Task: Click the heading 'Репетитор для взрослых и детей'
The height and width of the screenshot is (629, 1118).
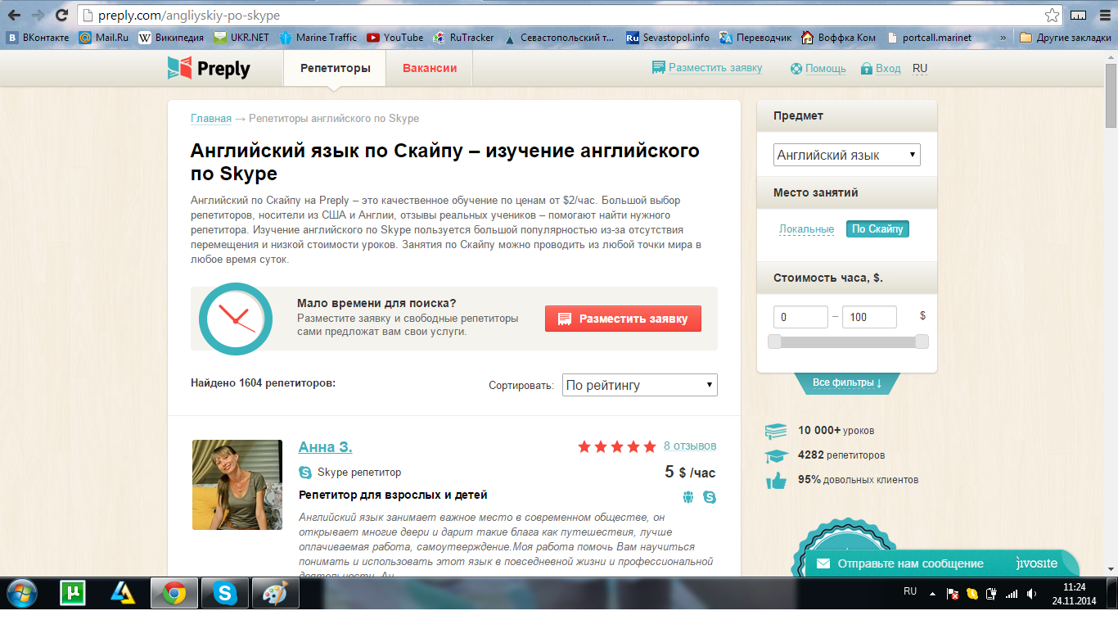Action: click(x=393, y=495)
